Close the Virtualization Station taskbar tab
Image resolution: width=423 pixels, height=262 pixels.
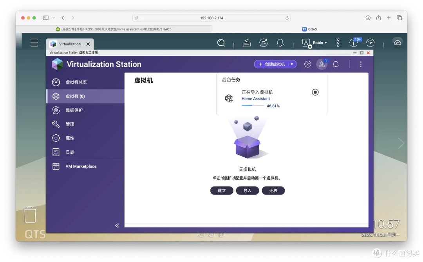click(88, 44)
